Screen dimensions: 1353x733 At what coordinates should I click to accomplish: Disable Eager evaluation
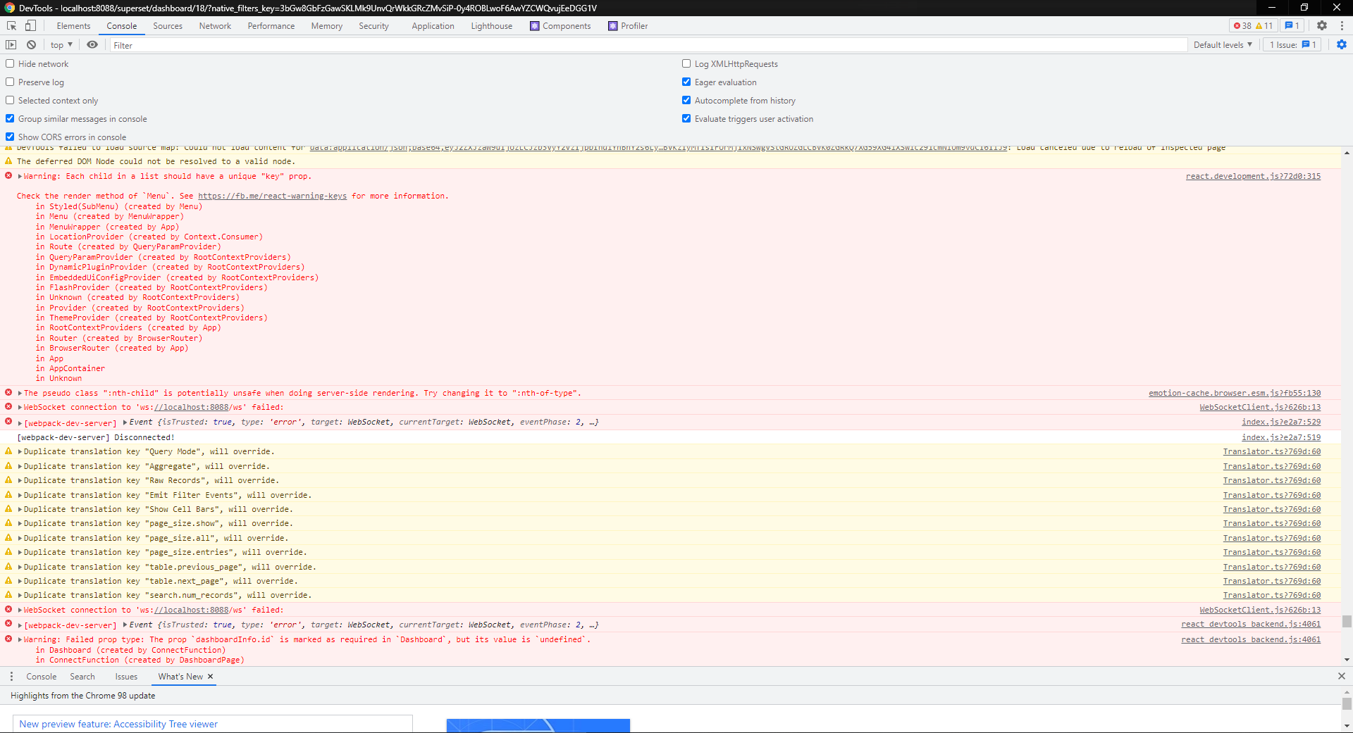coord(686,82)
